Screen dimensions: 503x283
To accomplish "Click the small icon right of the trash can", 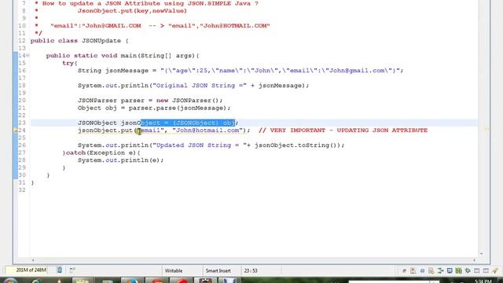I will pos(72,270).
